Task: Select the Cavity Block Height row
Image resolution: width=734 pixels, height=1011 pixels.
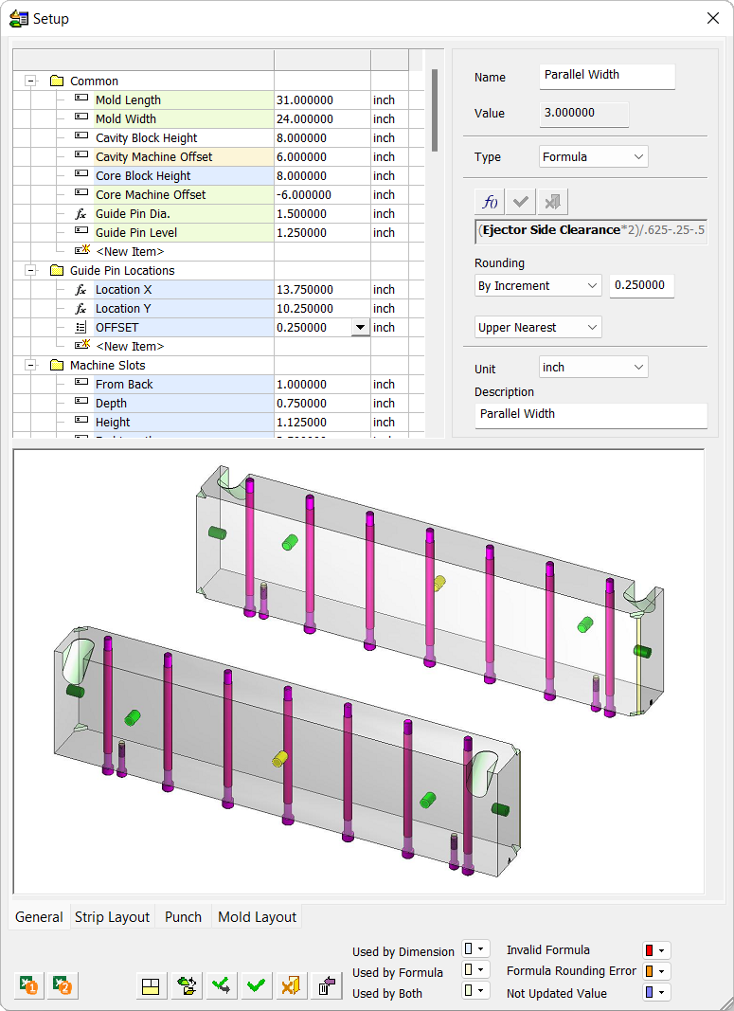Action: [x=219, y=137]
